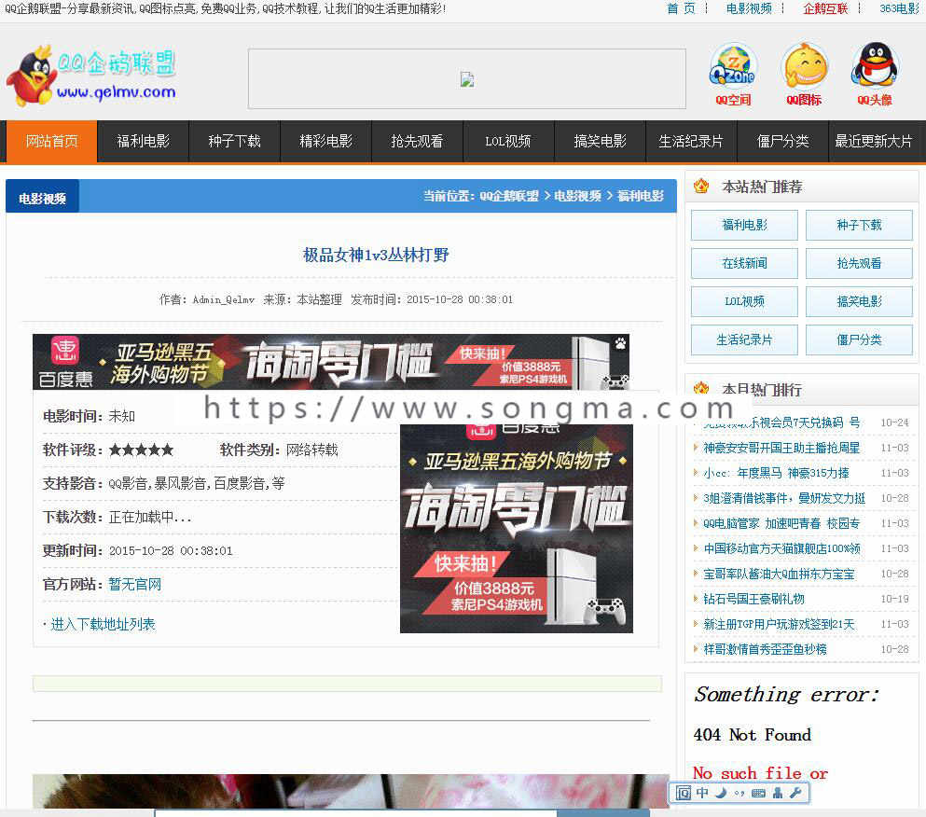
Task: Click 福利电影 in the breadcrumb
Action: (x=640, y=196)
